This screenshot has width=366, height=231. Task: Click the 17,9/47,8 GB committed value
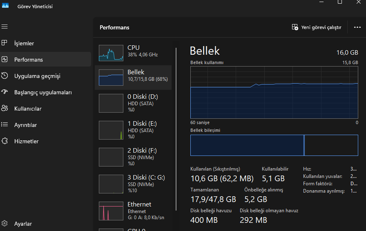(x=213, y=199)
